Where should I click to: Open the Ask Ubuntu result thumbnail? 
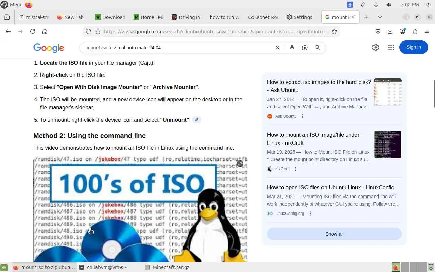(388, 92)
